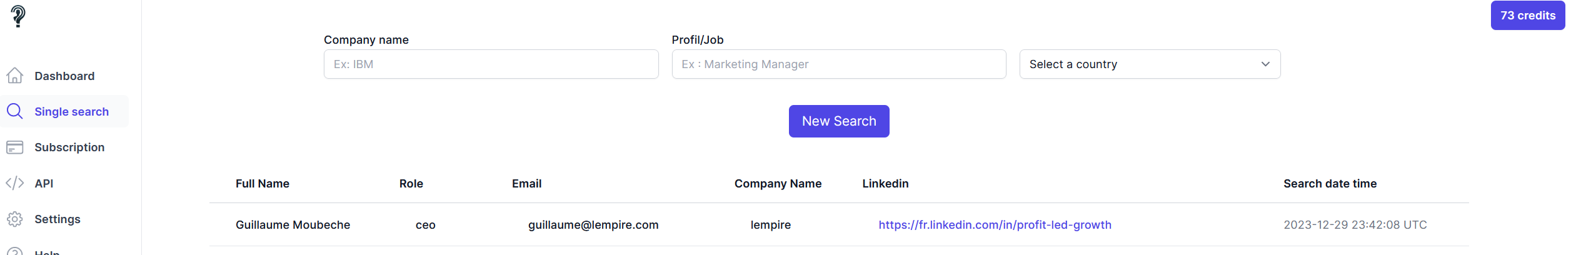The height and width of the screenshot is (255, 1571).
Task: Focus the Company name input field
Action: pyautogui.click(x=491, y=64)
